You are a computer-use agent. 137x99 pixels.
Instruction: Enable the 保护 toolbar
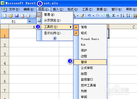[90, 51]
